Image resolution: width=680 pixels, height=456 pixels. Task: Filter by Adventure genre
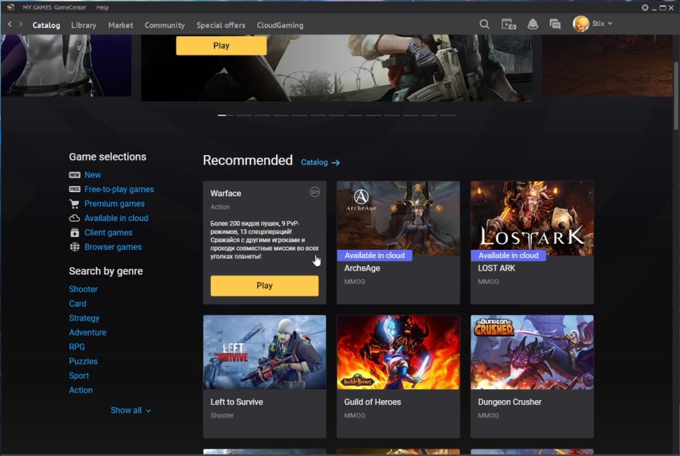click(87, 332)
